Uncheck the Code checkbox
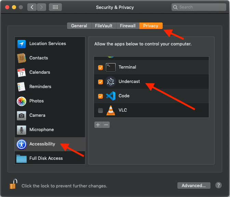 [x=100, y=96]
